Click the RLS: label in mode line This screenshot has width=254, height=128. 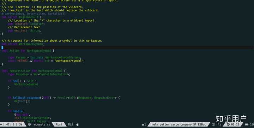point(71,124)
